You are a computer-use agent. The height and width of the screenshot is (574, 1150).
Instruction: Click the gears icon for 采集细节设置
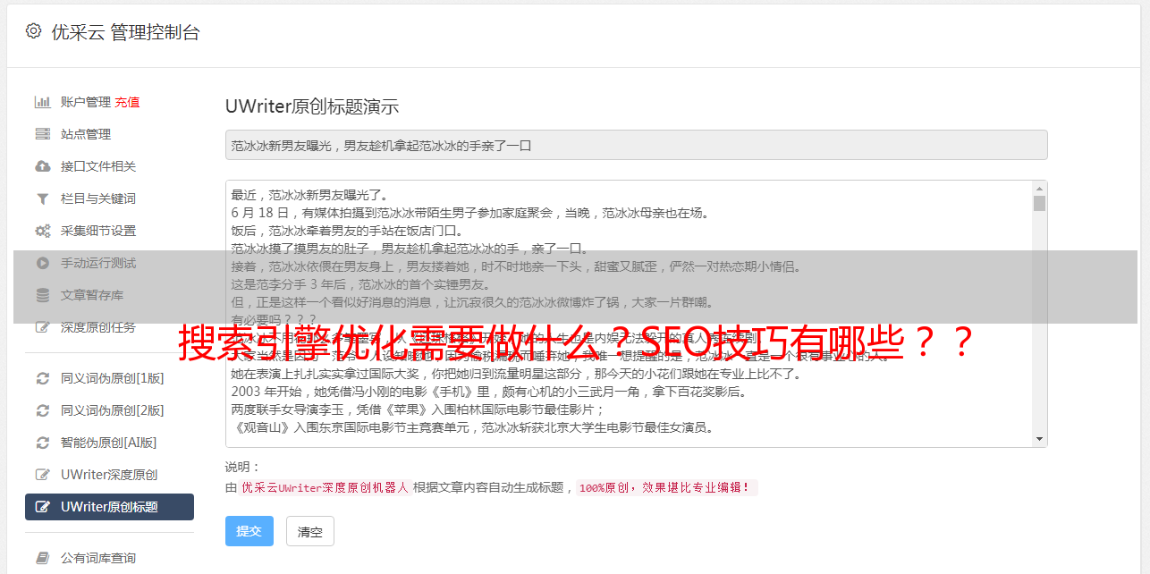42,231
